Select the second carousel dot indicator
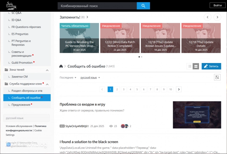The height and width of the screenshot is (154, 227). [142, 57]
